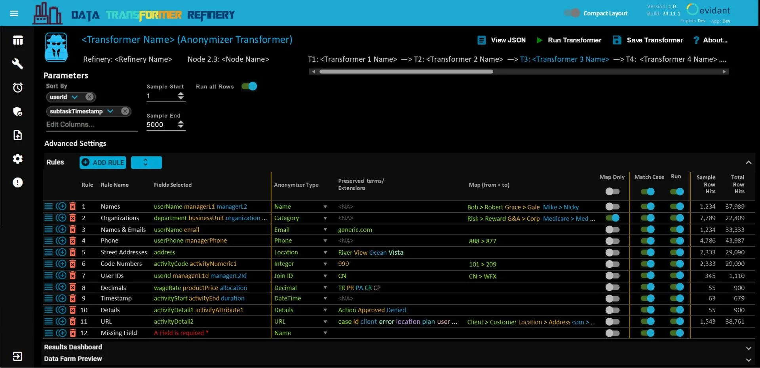
Task: Toggle the Compact Layout switch
Action: (x=572, y=13)
